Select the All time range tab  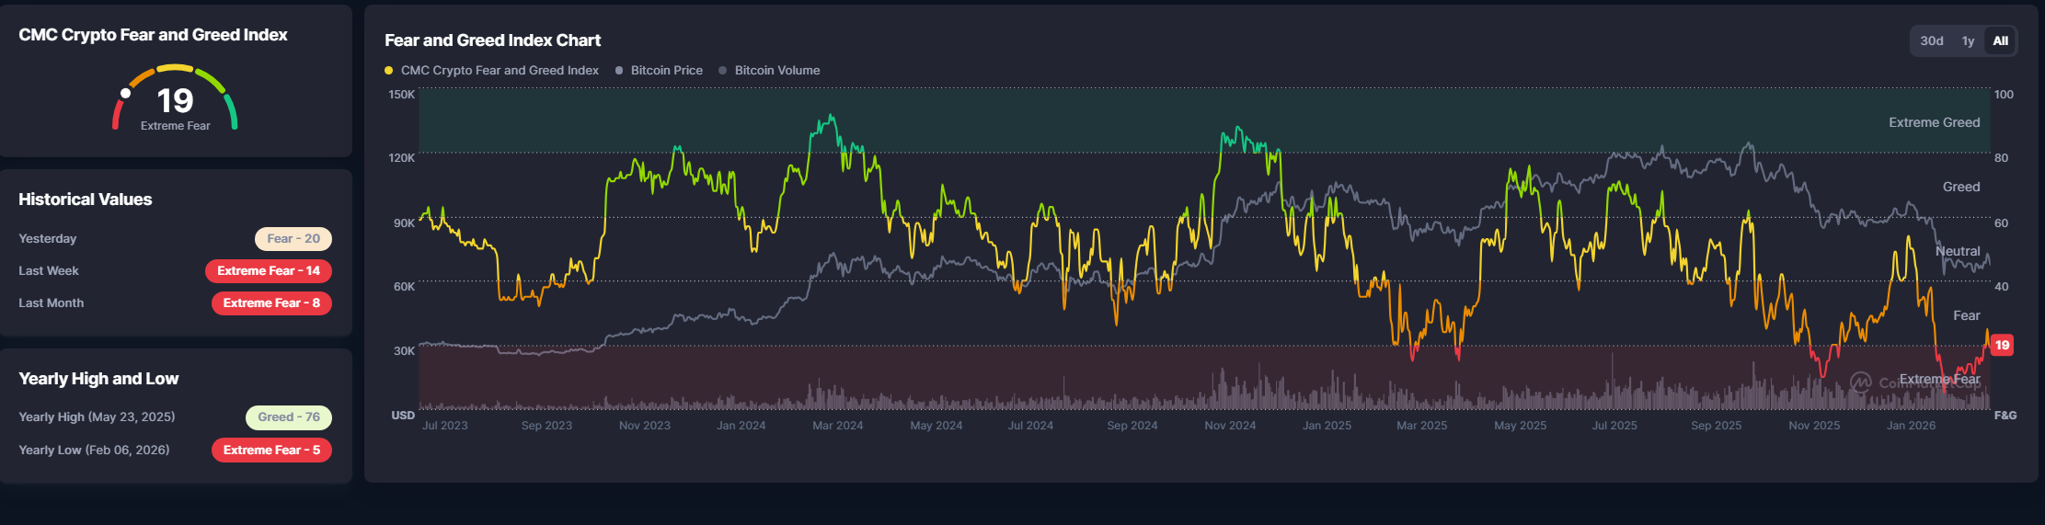[x=2000, y=41]
